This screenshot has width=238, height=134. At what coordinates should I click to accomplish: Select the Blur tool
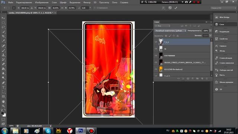click(x=3, y=73)
